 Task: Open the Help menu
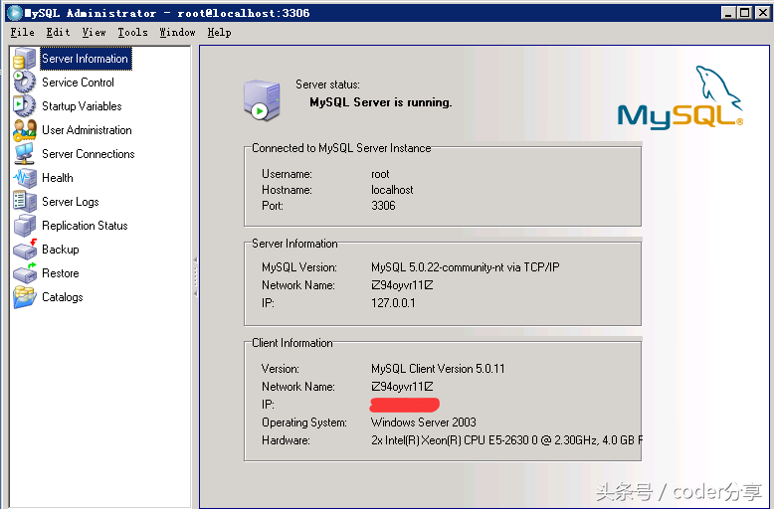coord(219,32)
